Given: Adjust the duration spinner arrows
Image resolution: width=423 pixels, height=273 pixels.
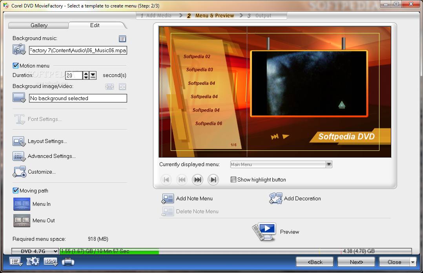Looking at the screenshot, I should [86, 75].
